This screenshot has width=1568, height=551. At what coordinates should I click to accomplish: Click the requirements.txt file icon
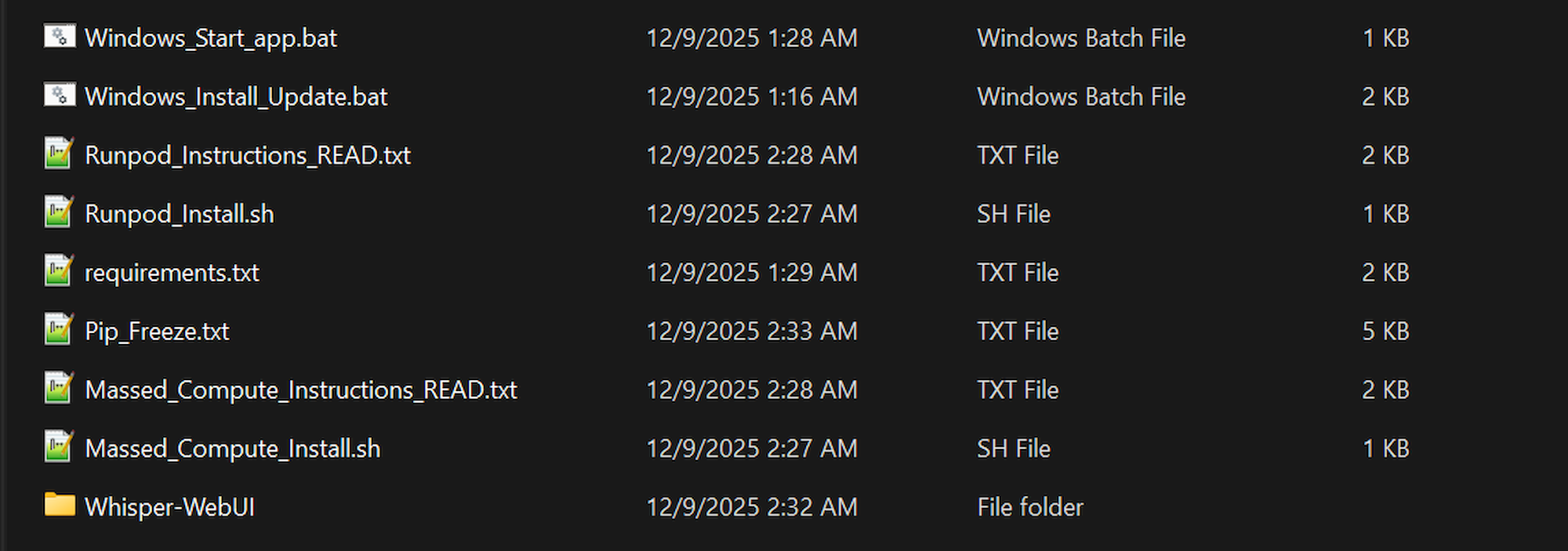click(x=60, y=272)
